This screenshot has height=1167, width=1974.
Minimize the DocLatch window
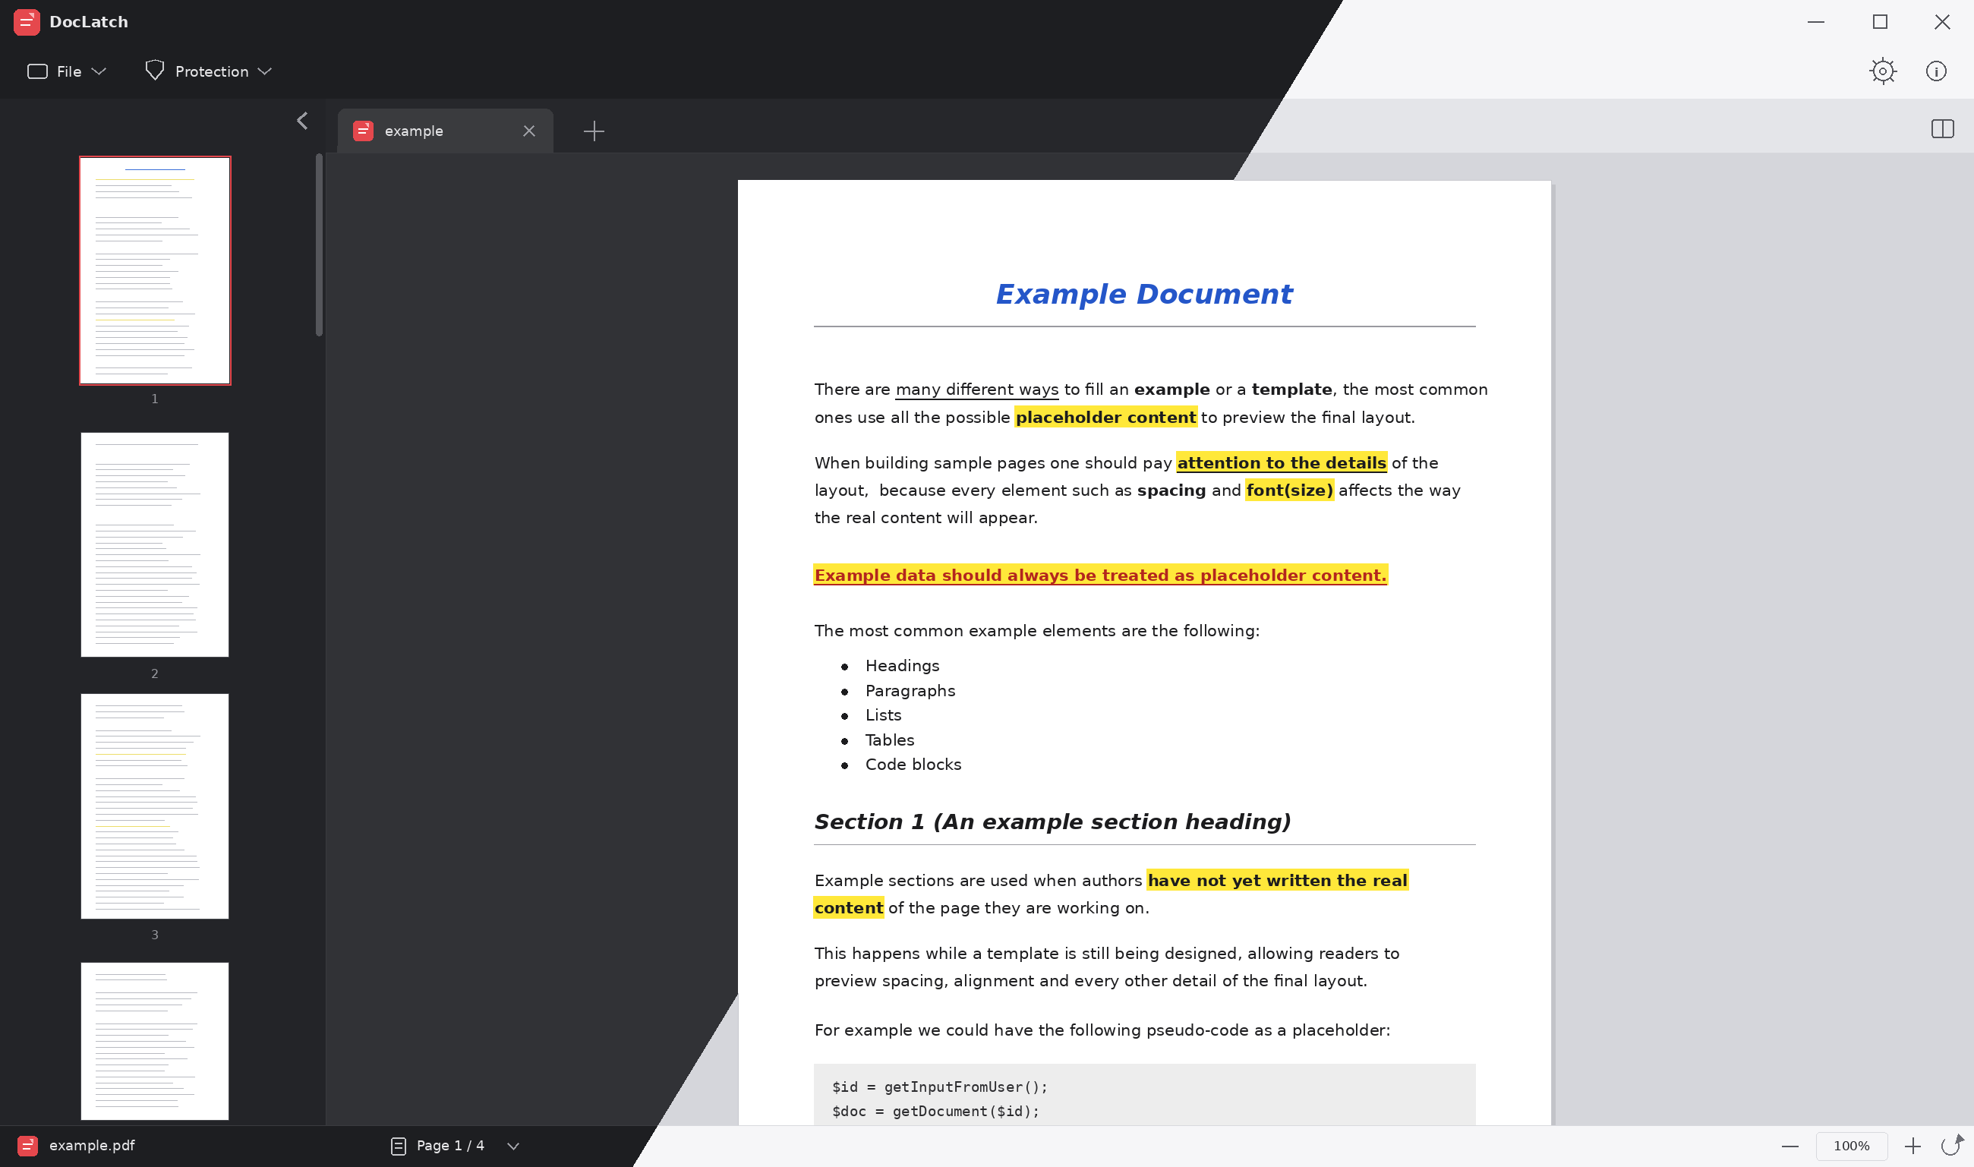pos(1816,22)
